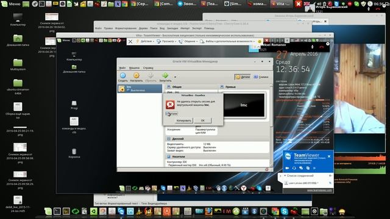Click the chat bubbles icon in TeamViewer panel

click(301, 168)
